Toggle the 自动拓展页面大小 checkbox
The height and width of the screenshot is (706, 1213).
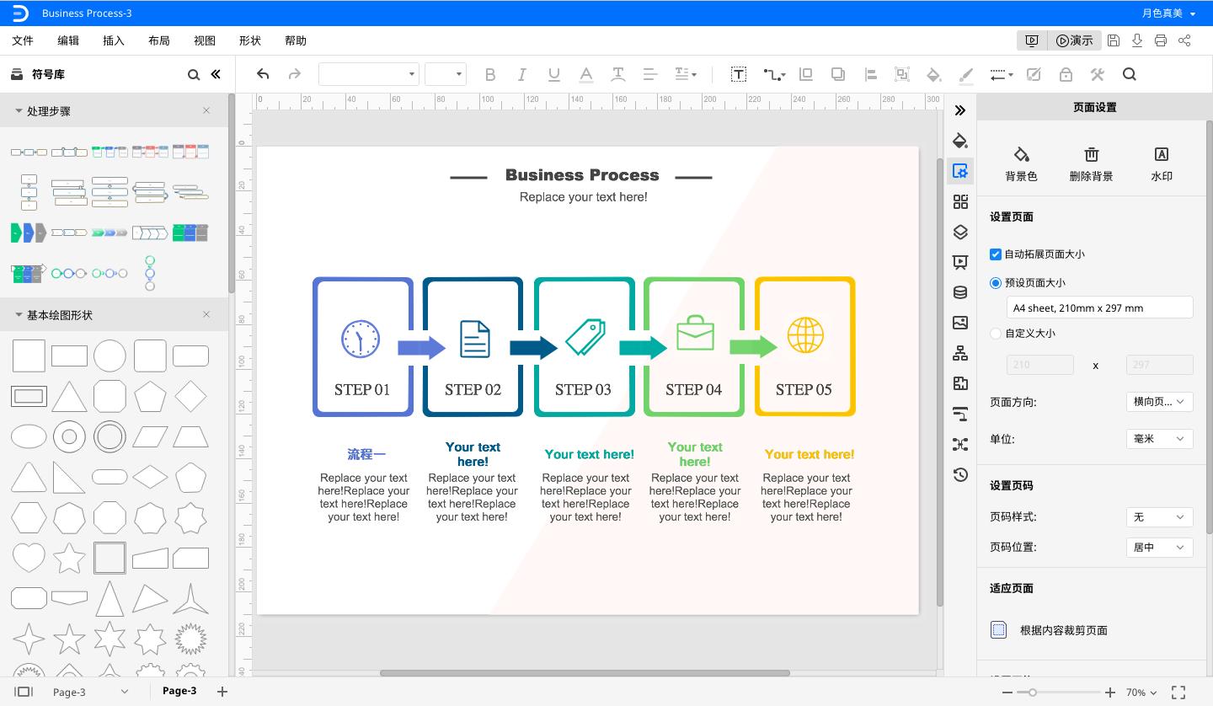(996, 254)
